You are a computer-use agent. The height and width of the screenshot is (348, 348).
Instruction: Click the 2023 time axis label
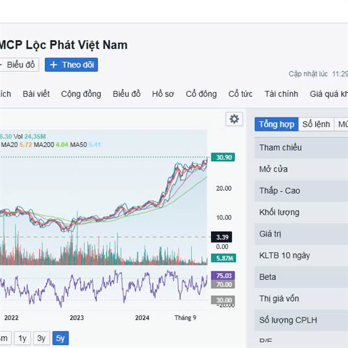click(x=77, y=318)
